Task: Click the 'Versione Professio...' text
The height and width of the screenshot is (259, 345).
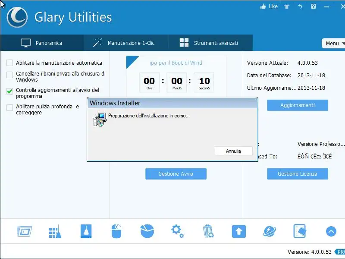Action: (321, 144)
